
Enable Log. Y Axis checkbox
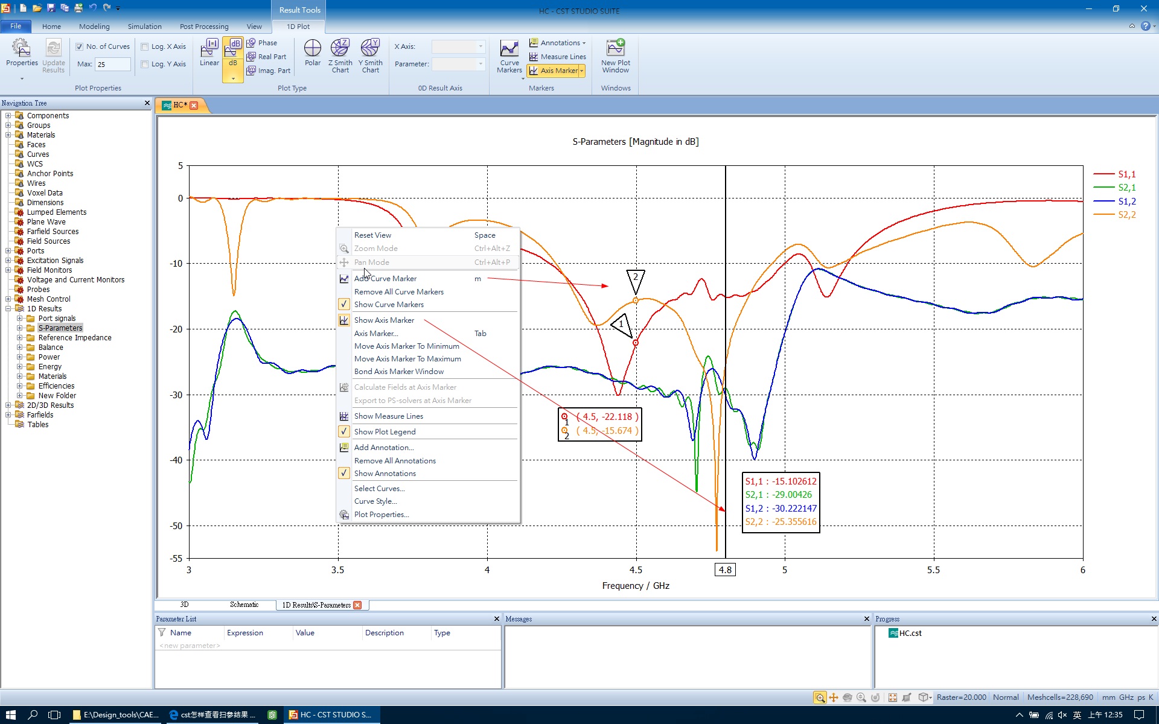[x=145, y=64]
